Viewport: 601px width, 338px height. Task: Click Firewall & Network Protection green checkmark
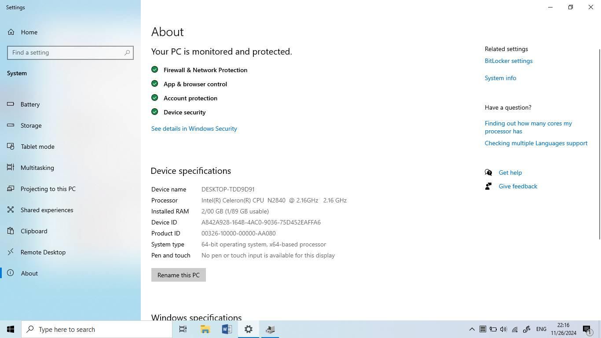point(154,70)
